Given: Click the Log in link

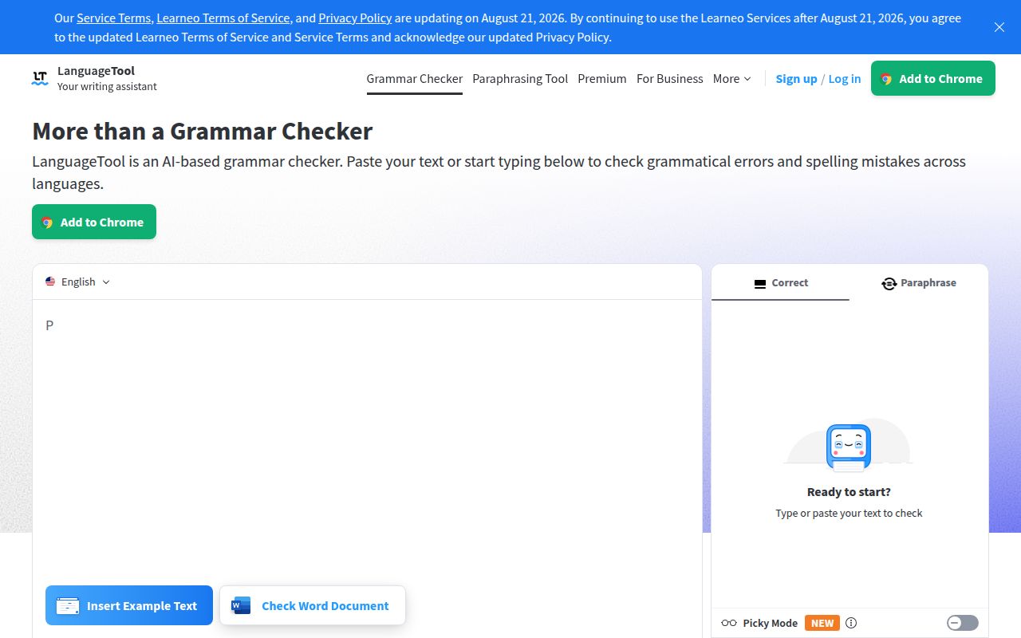Looking at the screenshot, I should coord(845,78).
